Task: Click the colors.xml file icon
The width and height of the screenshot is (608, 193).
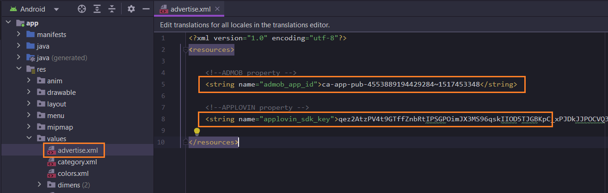Action: [51, 174]
